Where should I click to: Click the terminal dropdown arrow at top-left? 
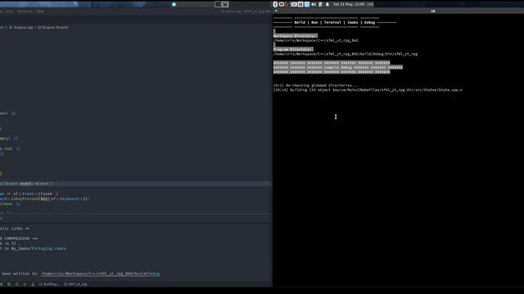tap(276, 11)
